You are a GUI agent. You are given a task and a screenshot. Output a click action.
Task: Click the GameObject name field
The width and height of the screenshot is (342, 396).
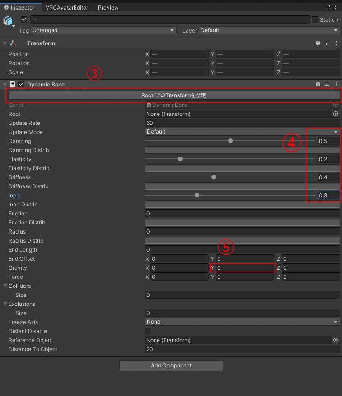pos(170,19)
